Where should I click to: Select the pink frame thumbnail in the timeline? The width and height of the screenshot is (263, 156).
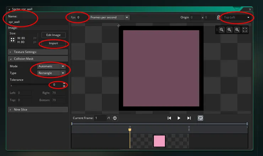(159, 141)
